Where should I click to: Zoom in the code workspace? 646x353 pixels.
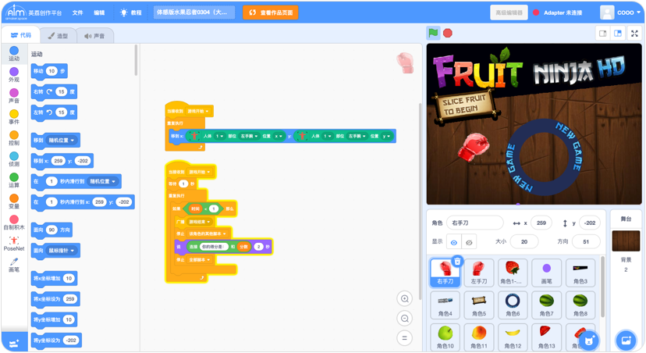405,298
